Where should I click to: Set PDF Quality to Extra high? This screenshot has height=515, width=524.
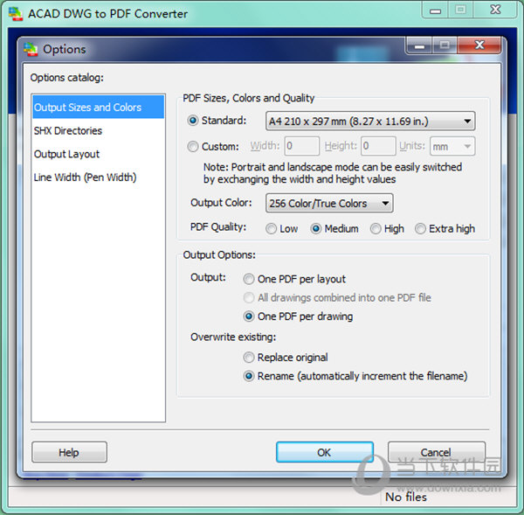420,229
